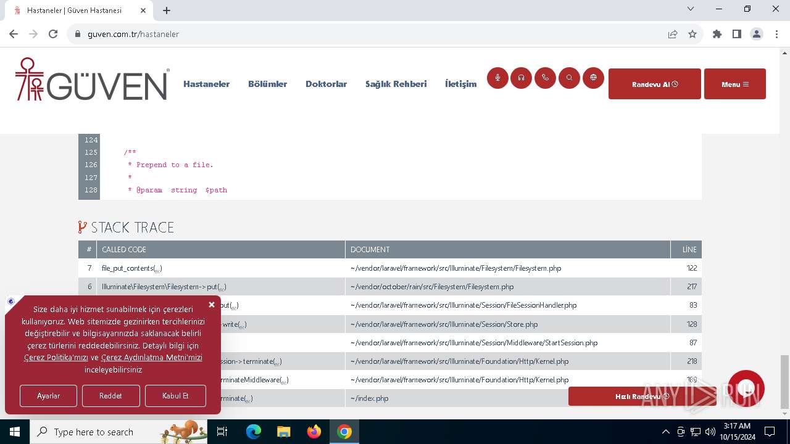Show hidden system tray icons
This screenshot has height=444, width=790.
point(665,432)
